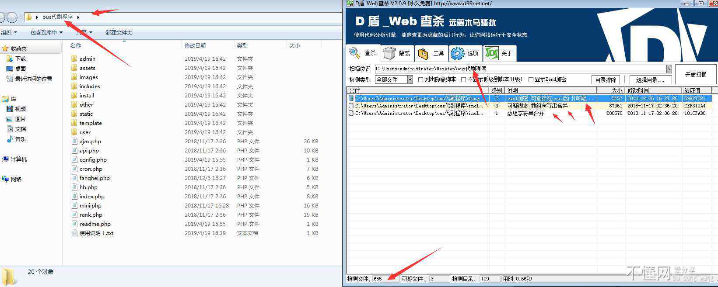
Task: Open the 检测类型 全部文件 dropdown
Action: point(410,80)
